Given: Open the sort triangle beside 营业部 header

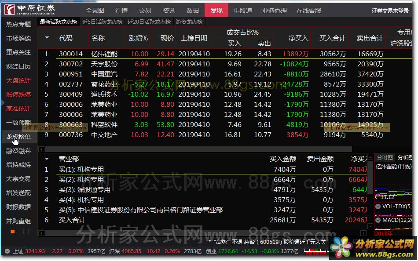Looking at the screenshot, I should pyautogui.click(x=47, y=159).
